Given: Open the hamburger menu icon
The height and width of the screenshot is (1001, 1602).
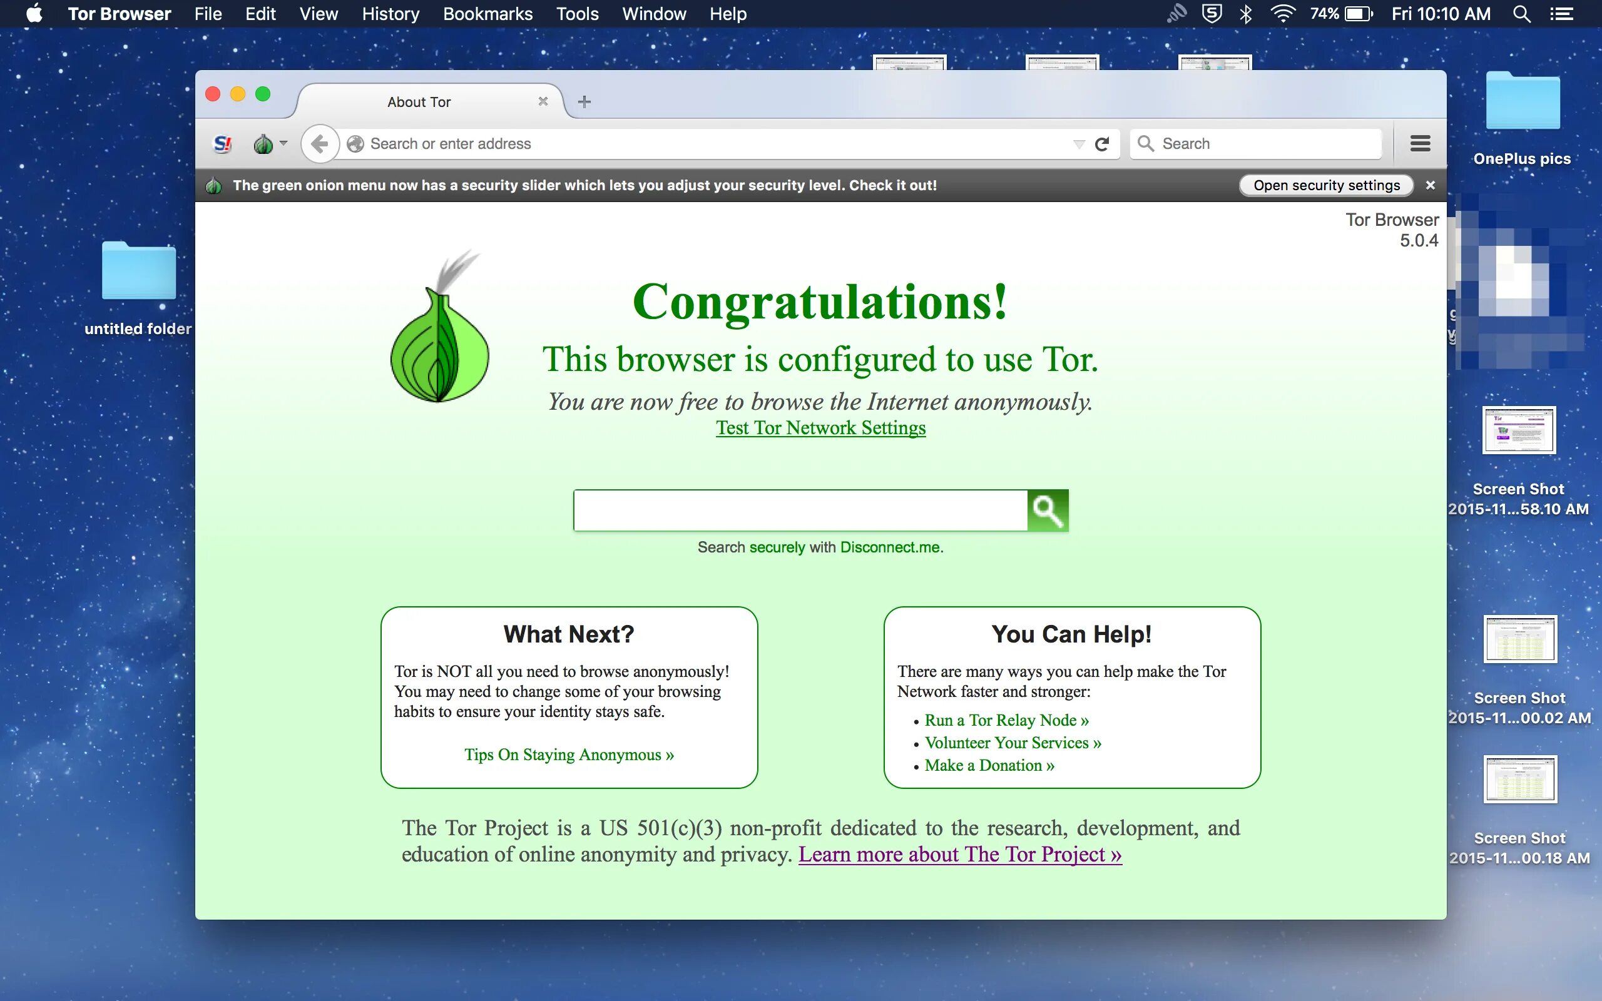Looking at the screenshot, I should 1420,144.
